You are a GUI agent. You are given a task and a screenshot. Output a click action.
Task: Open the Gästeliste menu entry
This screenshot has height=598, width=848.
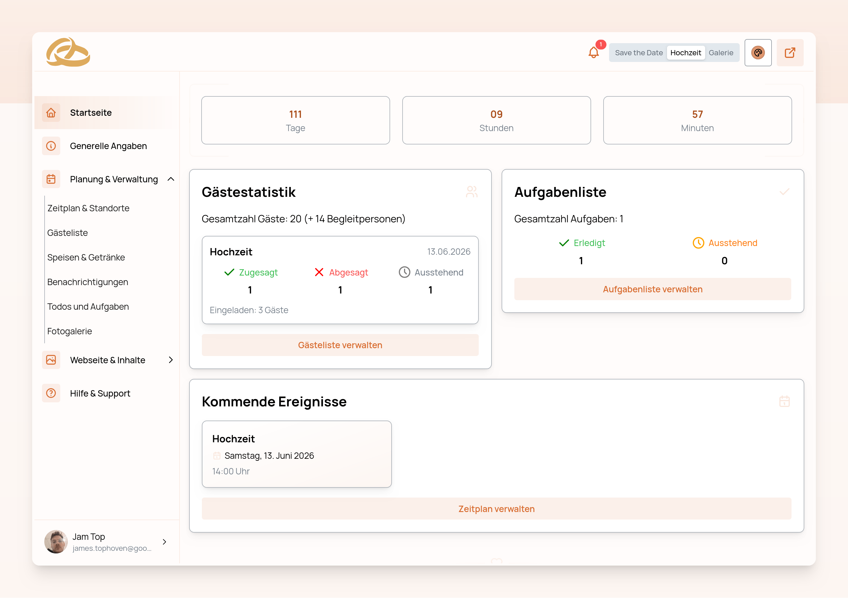pyautogui.click(x=67, y=232)
